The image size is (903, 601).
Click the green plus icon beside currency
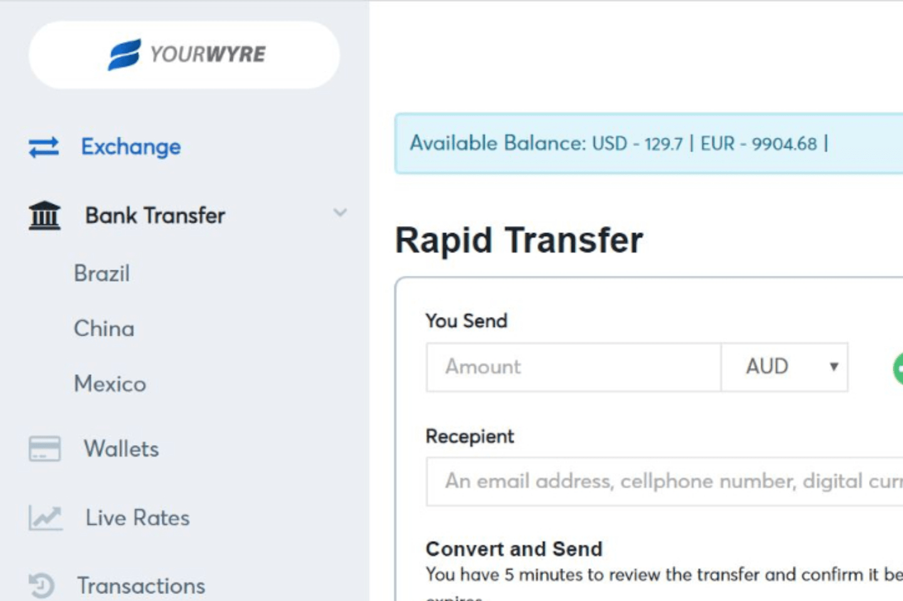point(898,368)
